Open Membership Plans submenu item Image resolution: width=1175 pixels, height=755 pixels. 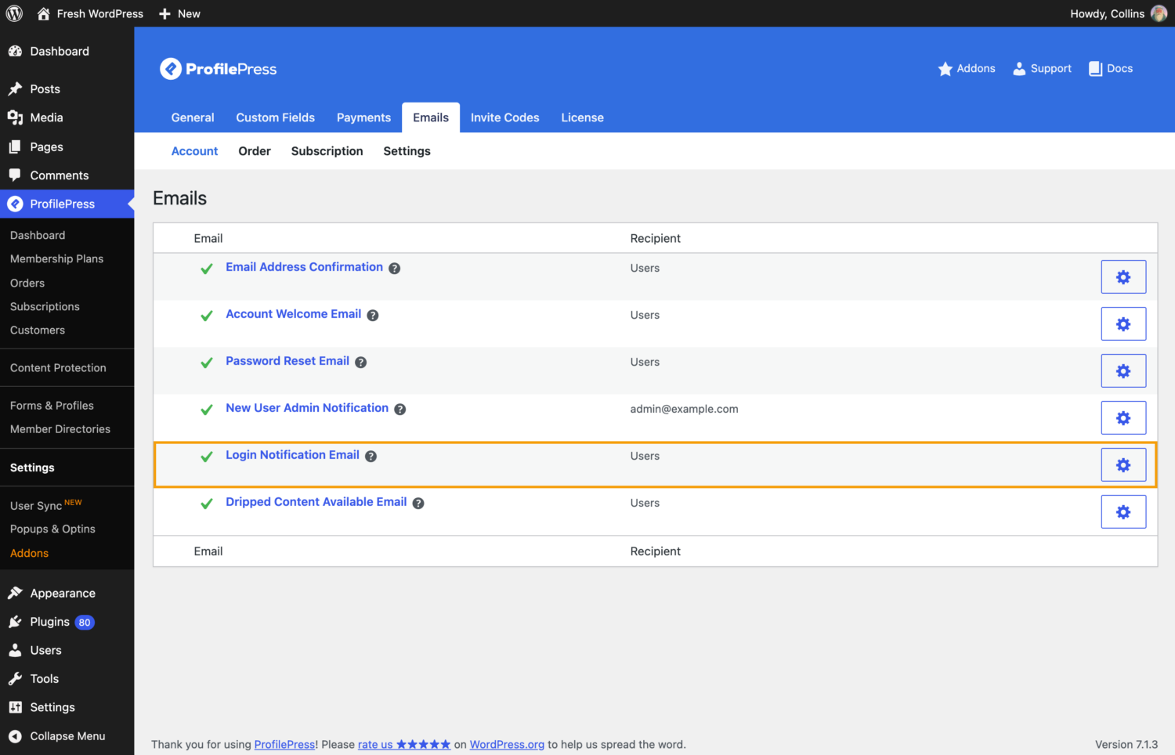pos(56,258)
